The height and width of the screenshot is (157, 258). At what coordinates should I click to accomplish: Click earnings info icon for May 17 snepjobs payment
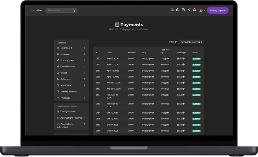point(183,59)
